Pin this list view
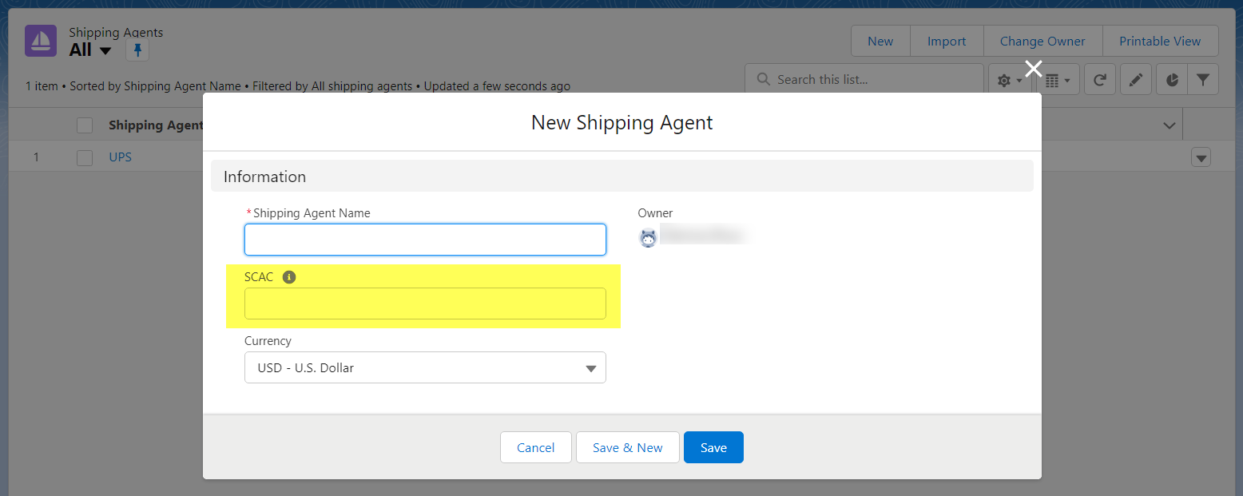1243x496 pixels. tap(137, 50)
